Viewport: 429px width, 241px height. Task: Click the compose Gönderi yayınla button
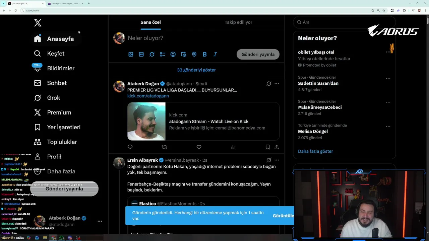pos(258,54)
